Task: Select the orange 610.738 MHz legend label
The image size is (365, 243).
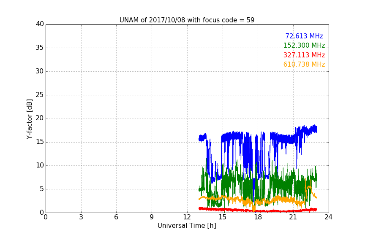Action: (x=304, y=65)
